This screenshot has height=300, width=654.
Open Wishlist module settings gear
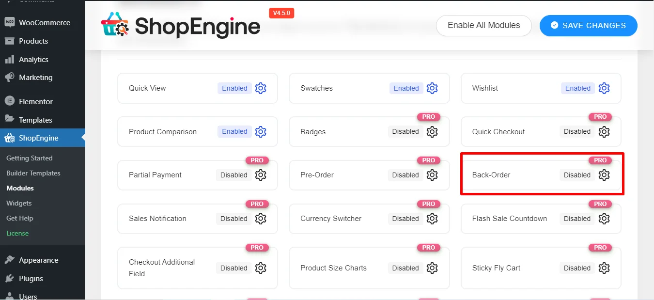[x=604, y=88]
